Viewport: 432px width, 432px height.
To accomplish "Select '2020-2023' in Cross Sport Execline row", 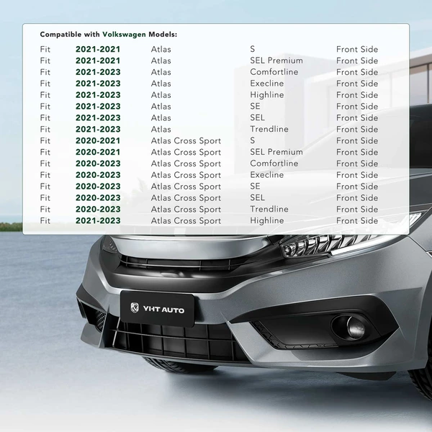I will [98, 175].
